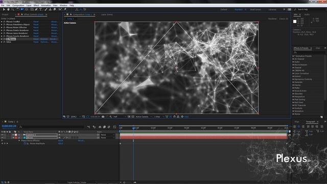
Task: Toggle the Draft 3D timeline icon
Action: pyautogui.click(x=94, y=127)
